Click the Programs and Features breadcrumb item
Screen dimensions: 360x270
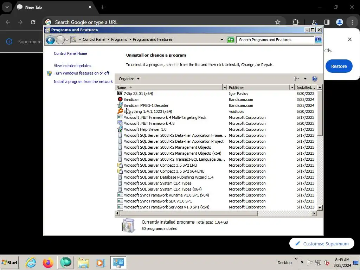(x=153, y=39)
